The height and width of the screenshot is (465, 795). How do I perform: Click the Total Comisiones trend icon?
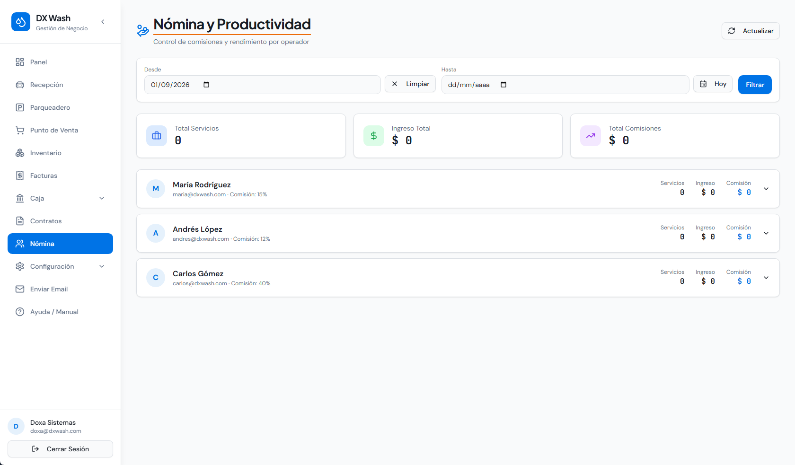click(591, 136)
